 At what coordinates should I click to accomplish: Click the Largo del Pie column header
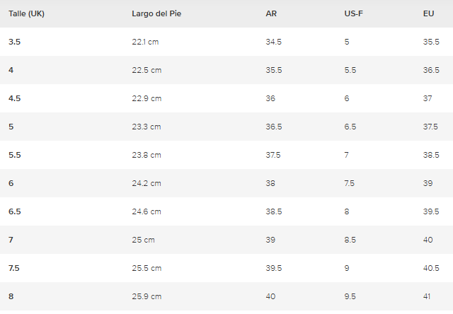pyautogui.click(x=156, y=13)
